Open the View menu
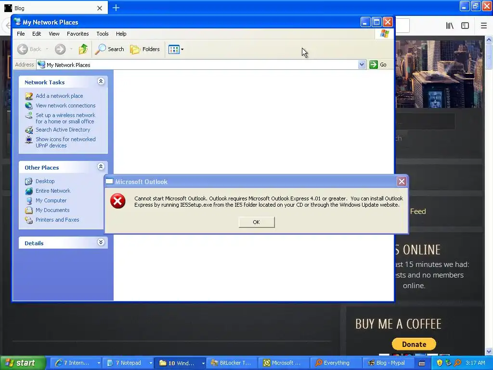Screen dimensions: 493x370 pos(54,34)
